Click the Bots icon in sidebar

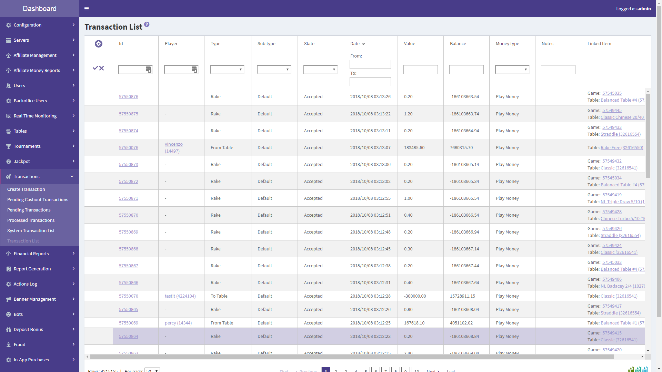coord(9,314)
